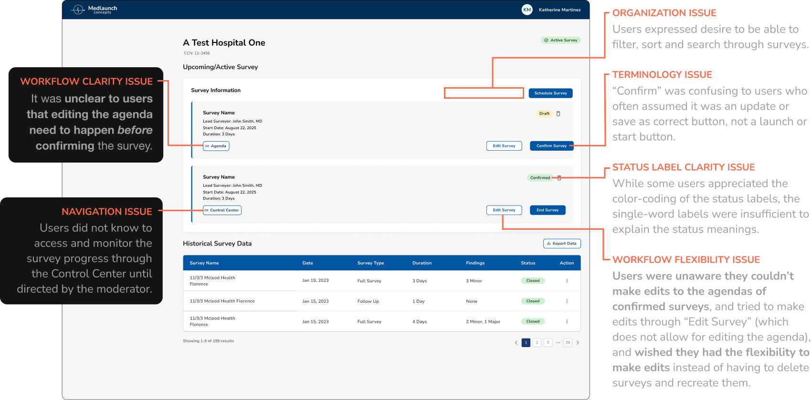Screen dimensions: 812x400
Task: Select page 2 in pagination
Action: [537, 343]
